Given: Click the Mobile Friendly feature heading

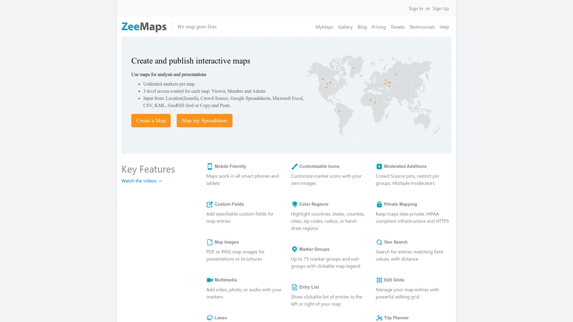Looking at the screenshot, I should (230, 166).
